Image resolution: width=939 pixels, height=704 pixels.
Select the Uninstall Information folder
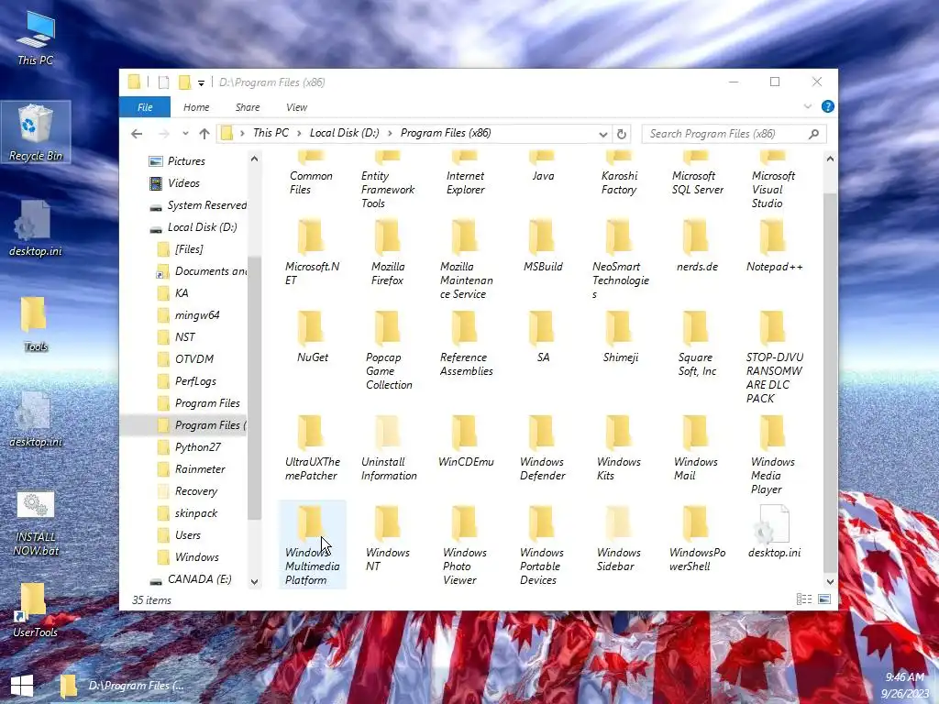388,447
